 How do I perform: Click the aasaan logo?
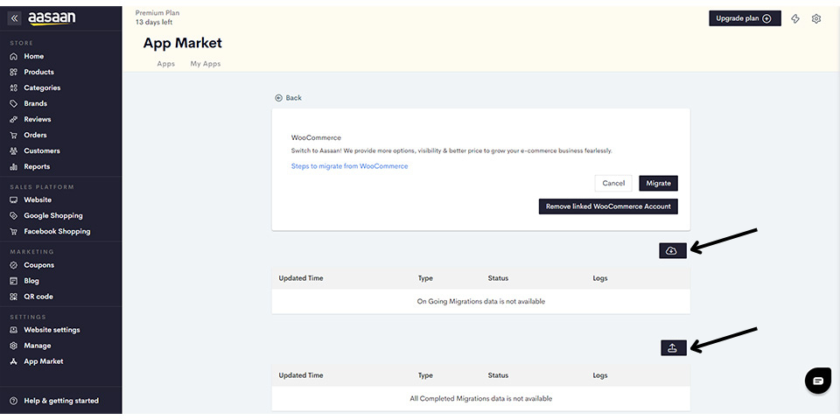click(52, 18)
